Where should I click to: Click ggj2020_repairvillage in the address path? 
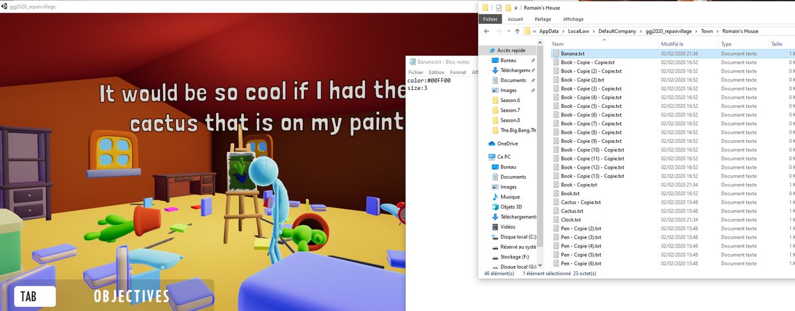668,31
